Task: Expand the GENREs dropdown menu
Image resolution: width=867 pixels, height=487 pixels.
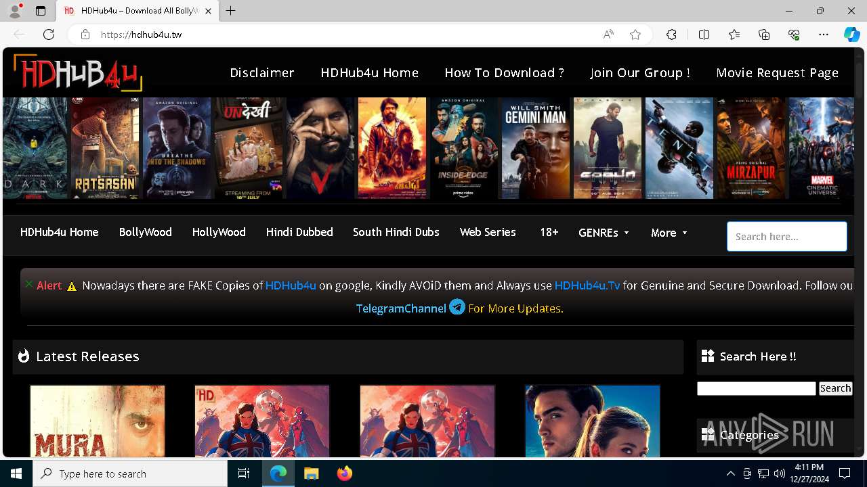Action: click(x=604, y=233)
